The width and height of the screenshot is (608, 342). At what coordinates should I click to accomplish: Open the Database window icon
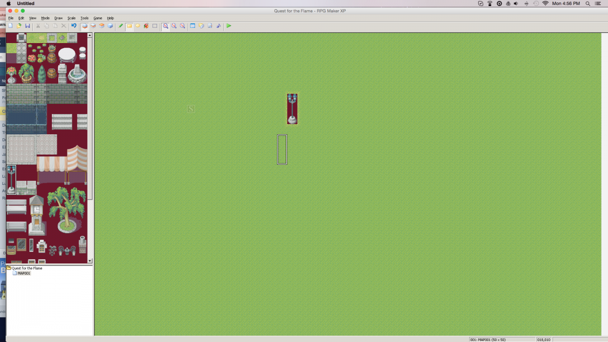(x=193, y=26)
